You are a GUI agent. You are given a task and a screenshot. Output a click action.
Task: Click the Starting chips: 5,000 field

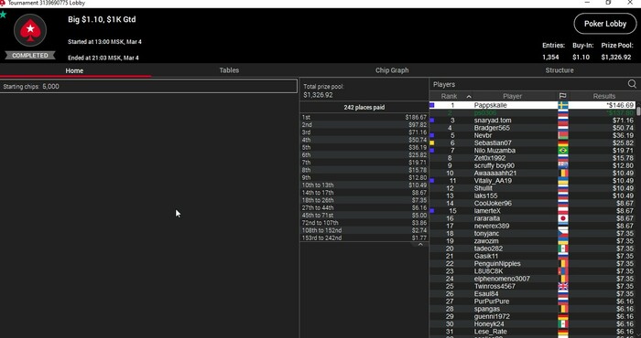(x=148, y=87)
